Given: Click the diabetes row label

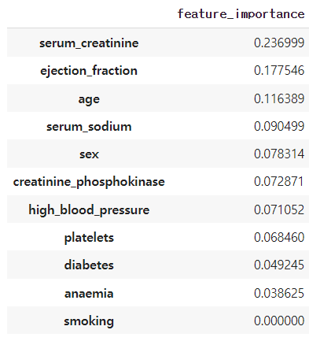Looking at the screenshot, I should click(x=89, y=265).
